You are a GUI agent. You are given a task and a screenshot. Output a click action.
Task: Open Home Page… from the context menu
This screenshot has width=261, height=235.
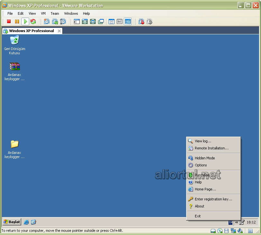(213, 189)
